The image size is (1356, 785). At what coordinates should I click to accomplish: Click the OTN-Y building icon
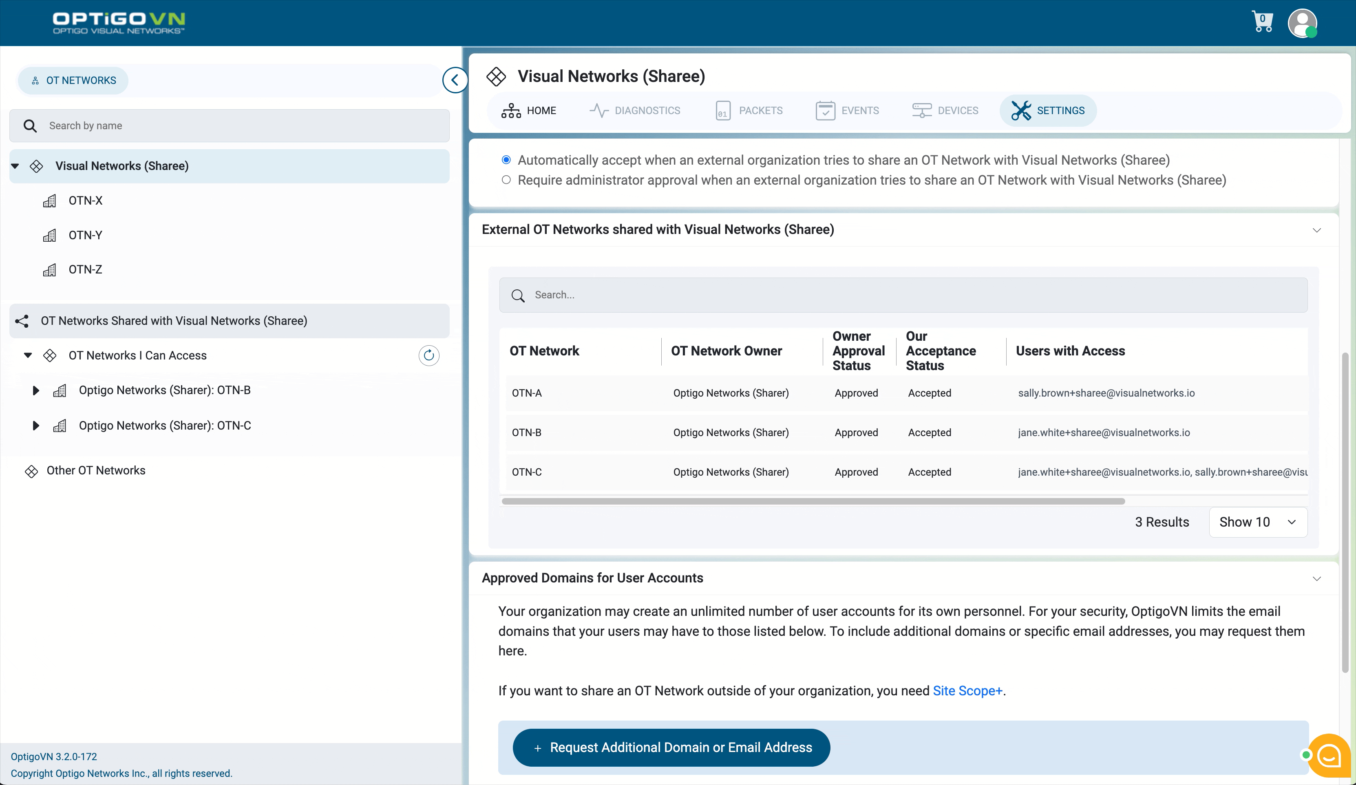pos(49,235)
